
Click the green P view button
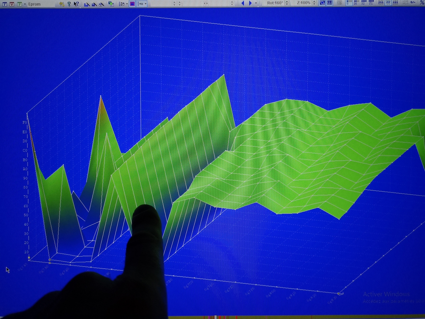click(x=19, y=4)
